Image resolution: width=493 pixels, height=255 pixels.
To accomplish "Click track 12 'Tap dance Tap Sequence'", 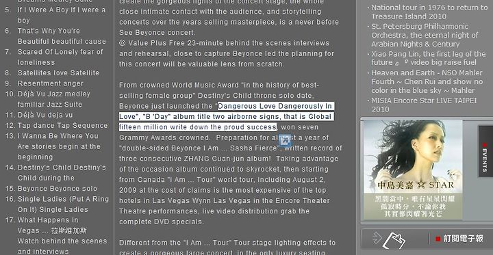I will click(x=62, y=126).
